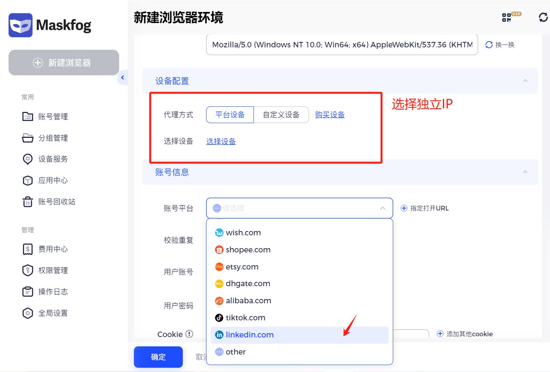
Task: Choose linkedin.com from the platform list
Action: [299, 335]
